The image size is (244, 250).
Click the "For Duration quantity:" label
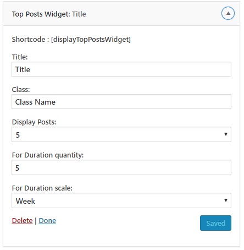[48, 155]
